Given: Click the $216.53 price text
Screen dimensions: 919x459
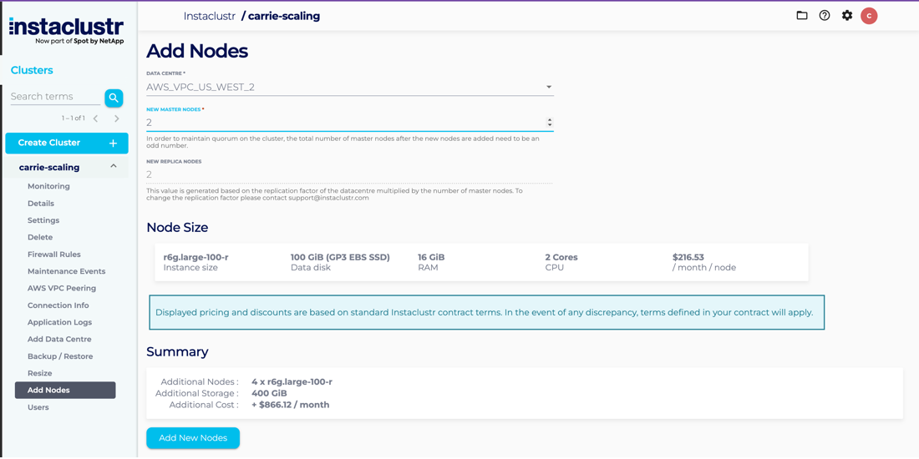Looking at the screenshot, I should pos(688,257).
